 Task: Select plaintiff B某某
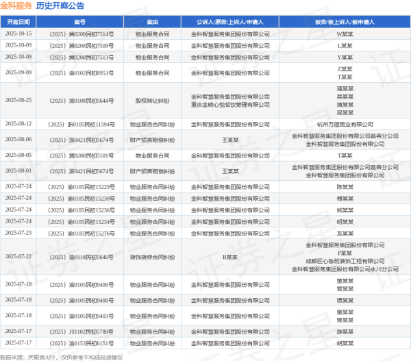[229, 257]
